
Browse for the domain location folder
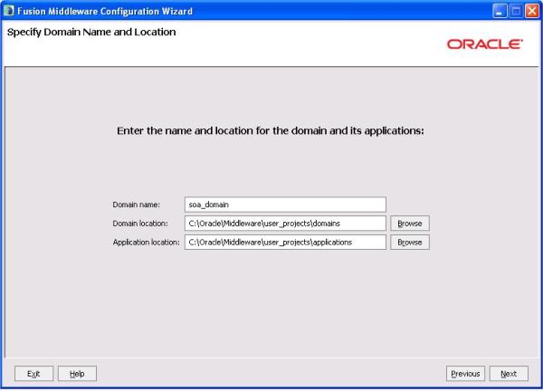coord(410,223)
